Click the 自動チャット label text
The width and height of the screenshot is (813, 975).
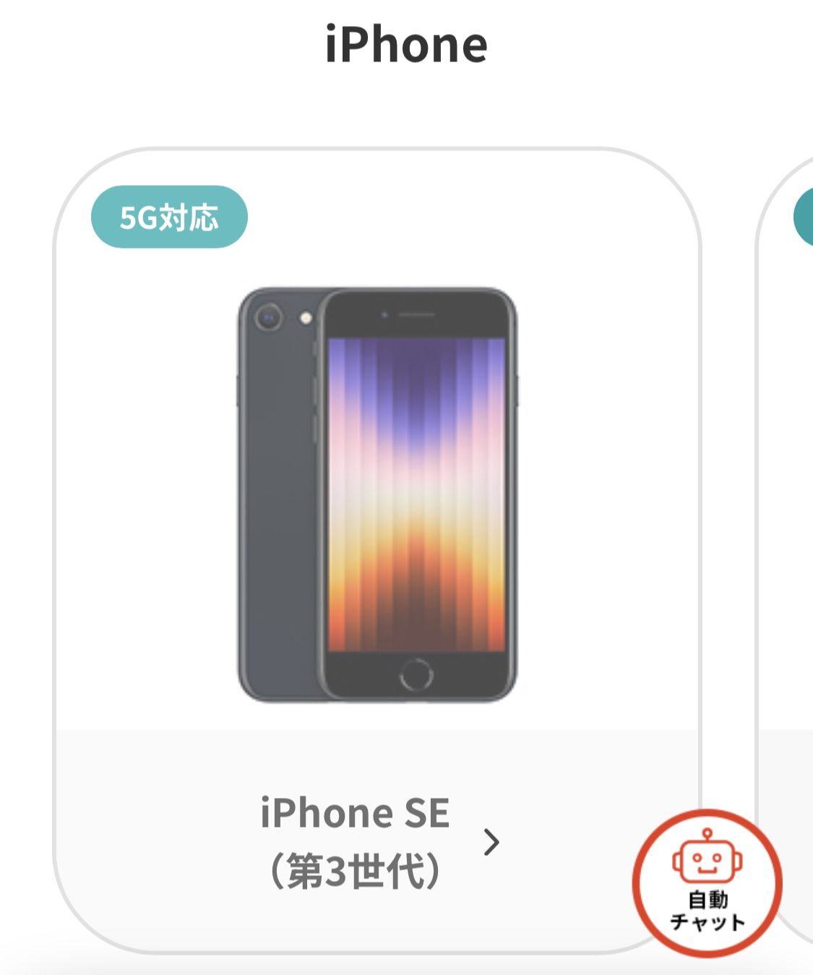(x=707, y=911)
